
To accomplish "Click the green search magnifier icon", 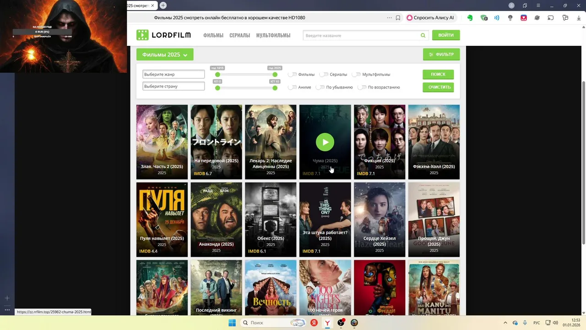I will tap(423, 35).
